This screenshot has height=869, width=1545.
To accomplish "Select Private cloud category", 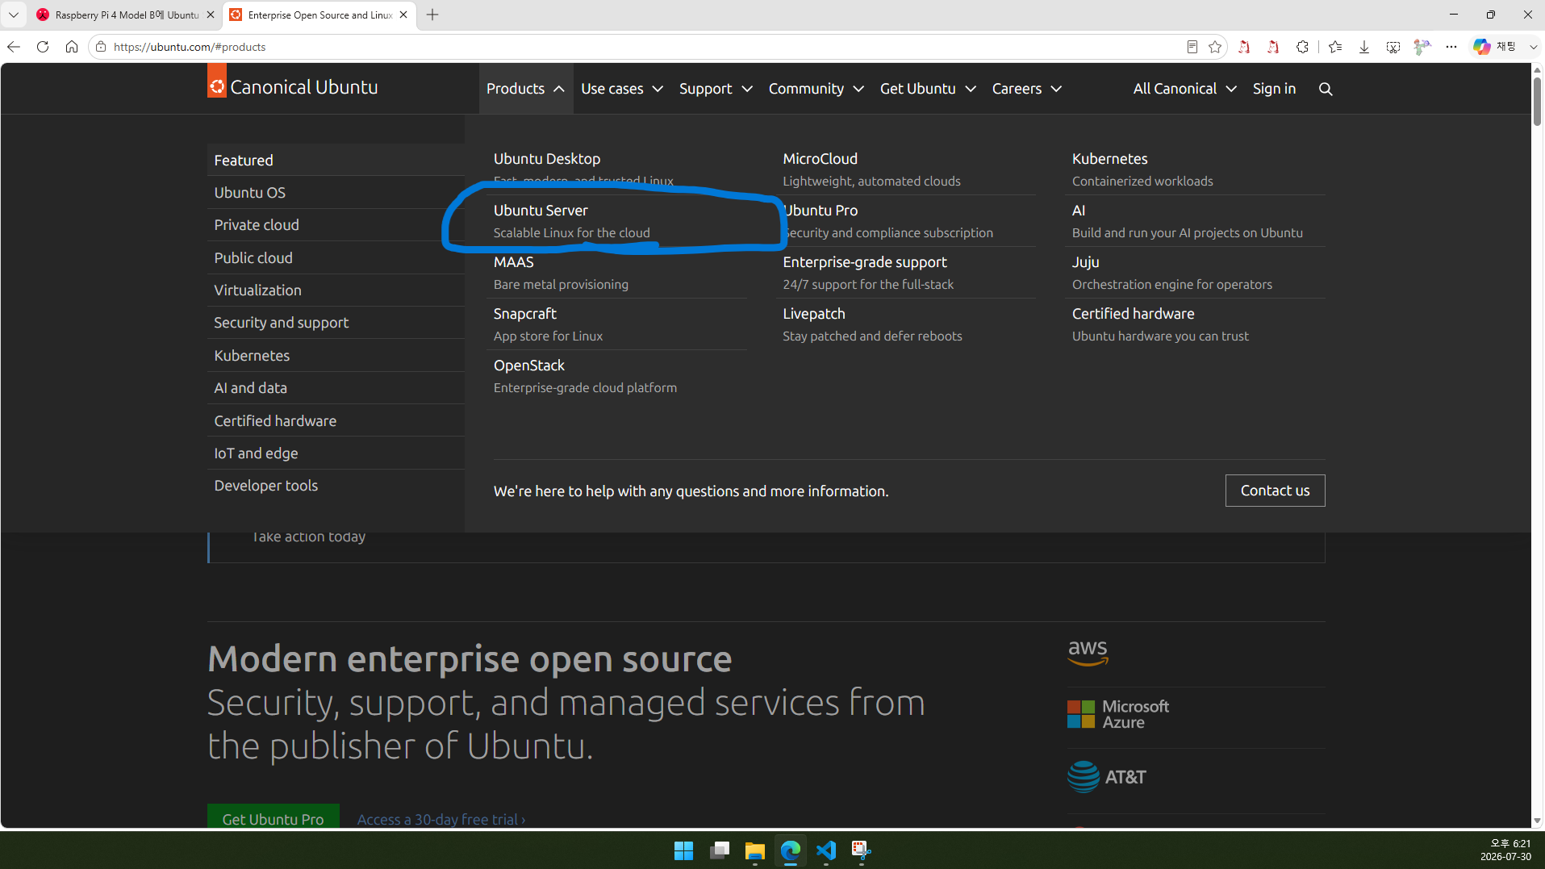I will click(x=336, y=225).
